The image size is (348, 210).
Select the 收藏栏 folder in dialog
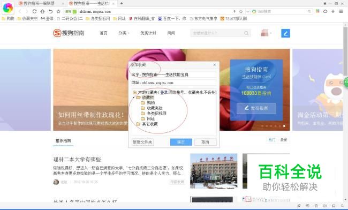tap(145, 97)
